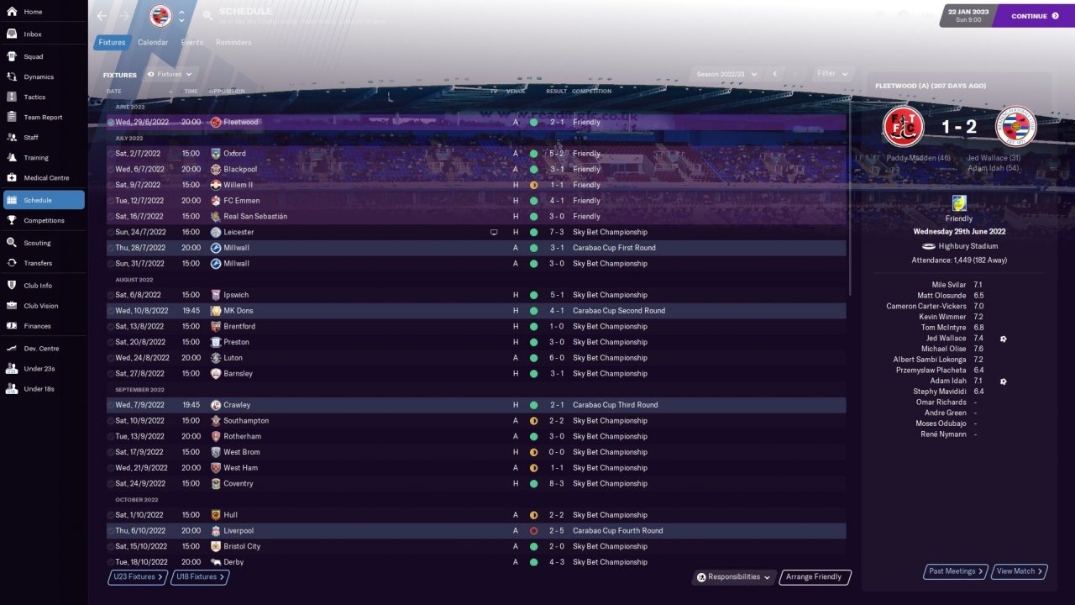The width and height of the screenshot is (1075, 605).
Task: Open the Transfers arrows icon
Action: [x=13, y=263]
